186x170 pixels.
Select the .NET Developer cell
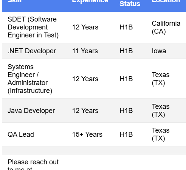32,51
